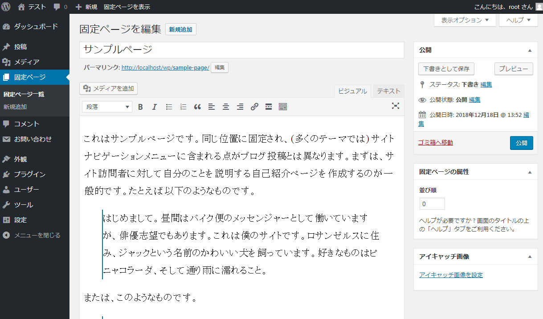This screenshot has width=543, height=319.
Task: Insert a bulleted list
Action: point(169,107)
